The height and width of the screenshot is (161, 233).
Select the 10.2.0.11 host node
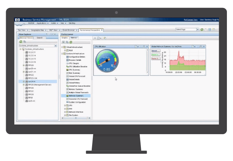coord(30,52)
